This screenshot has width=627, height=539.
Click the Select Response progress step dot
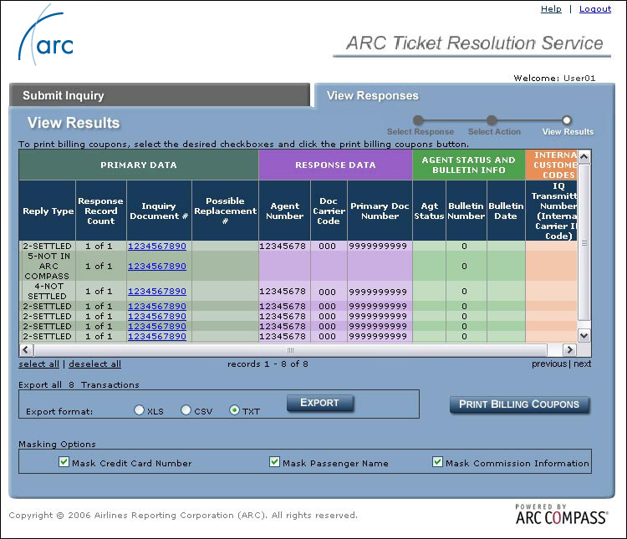pos(418,120)
